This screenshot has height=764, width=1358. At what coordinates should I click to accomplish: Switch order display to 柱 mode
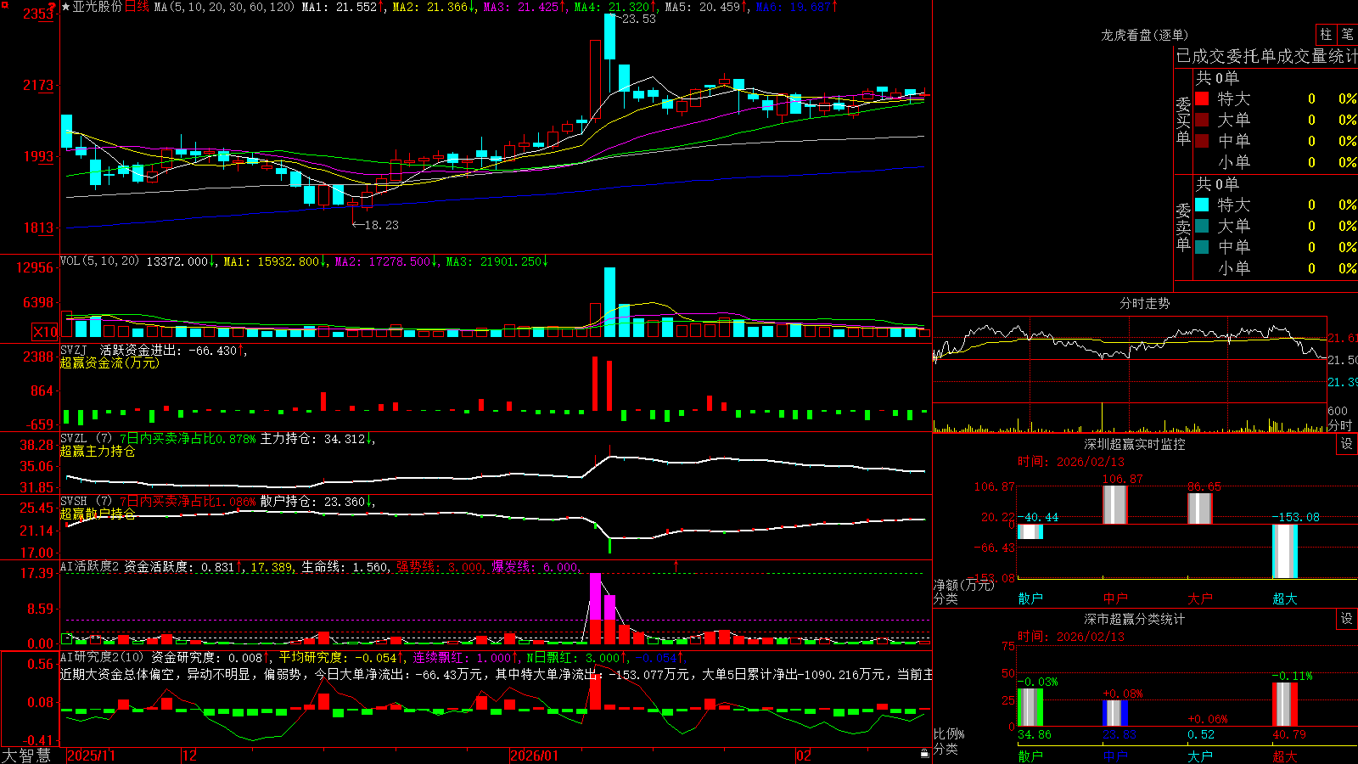(x=1326, y=34)
